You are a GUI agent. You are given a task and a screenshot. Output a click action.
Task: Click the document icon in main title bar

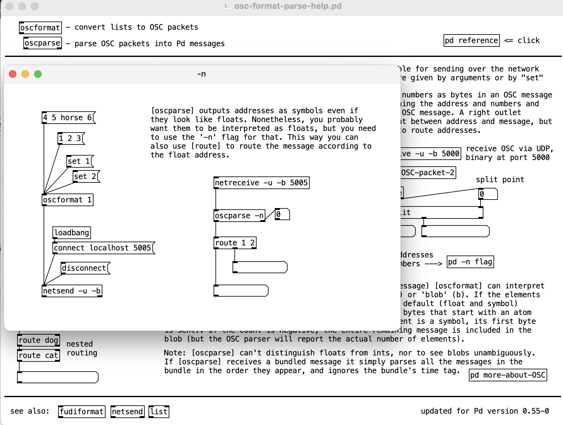227,6
